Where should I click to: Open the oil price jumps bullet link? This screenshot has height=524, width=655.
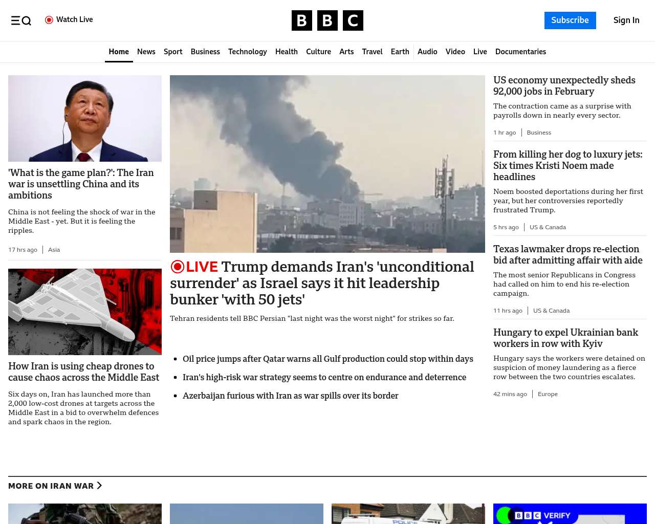[x=327, y=359]
